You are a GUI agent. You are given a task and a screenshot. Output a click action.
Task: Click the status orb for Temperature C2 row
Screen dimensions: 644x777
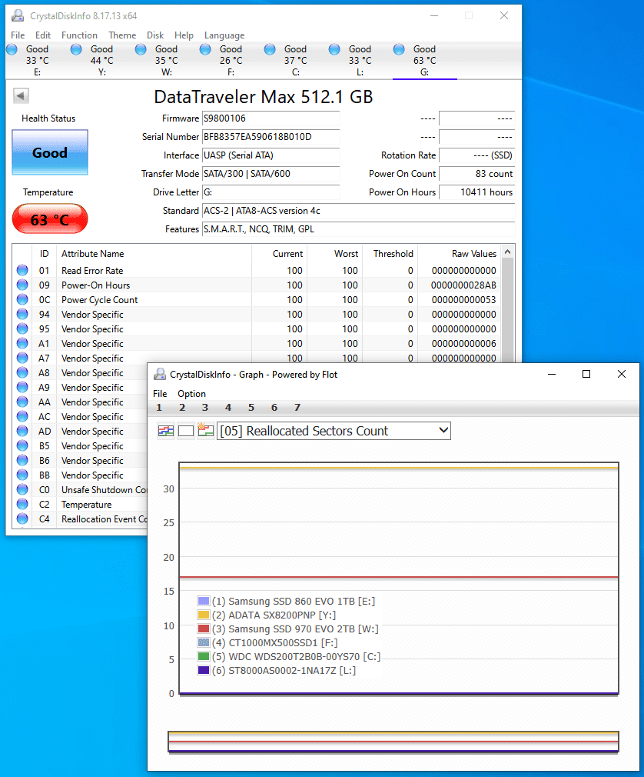(x=22, y=504)
